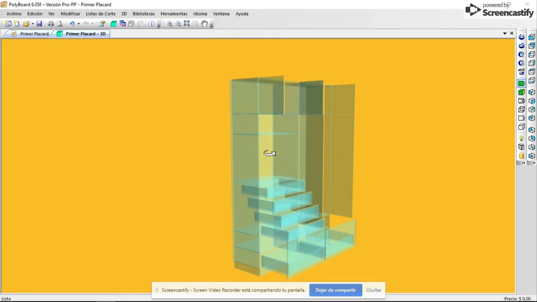The width and height of the screenshot is (537, 302).
Task: Open cabinet properties icon in toolbar
Action: (102, 24)
